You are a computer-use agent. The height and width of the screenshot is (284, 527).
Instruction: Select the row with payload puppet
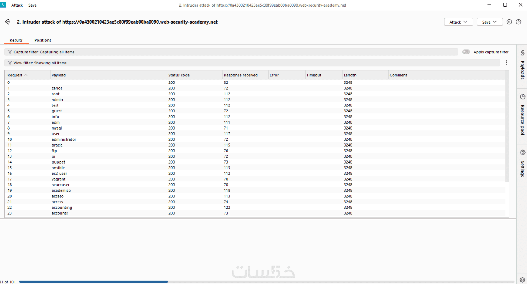pos(255,162)
